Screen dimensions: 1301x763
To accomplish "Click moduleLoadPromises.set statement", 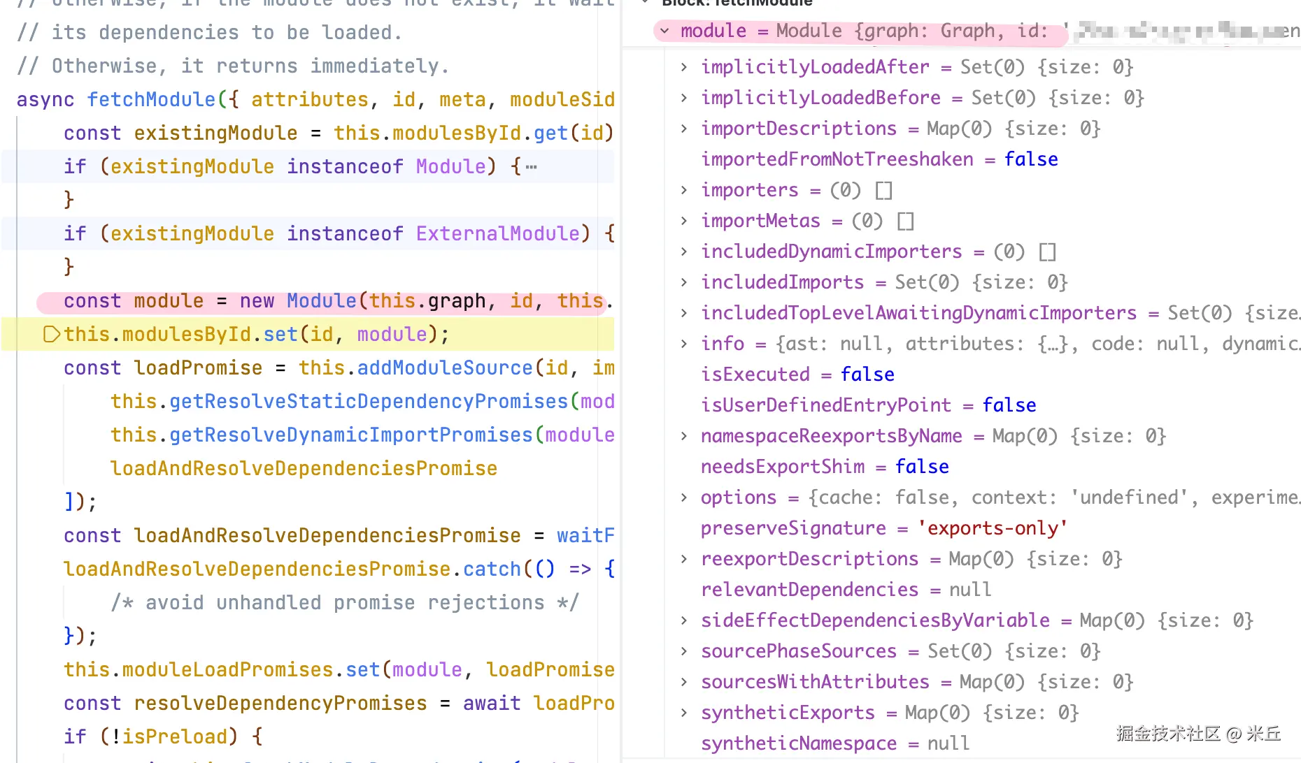I will click(339, 669).
